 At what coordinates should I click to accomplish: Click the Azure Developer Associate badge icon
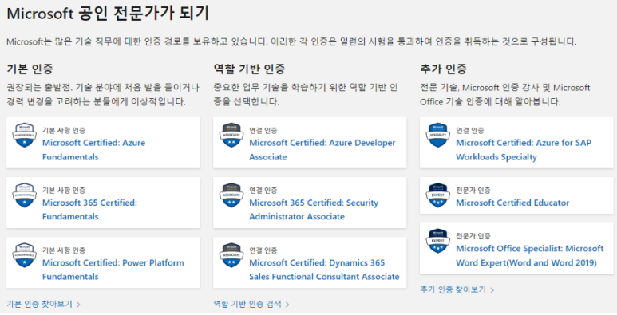point(231,135)
